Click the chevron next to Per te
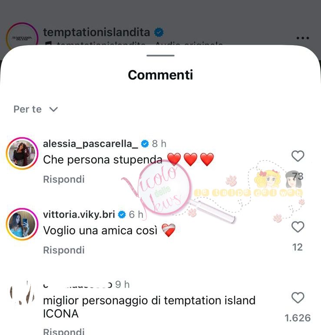The image size is (321, 335). coord(53,109)
